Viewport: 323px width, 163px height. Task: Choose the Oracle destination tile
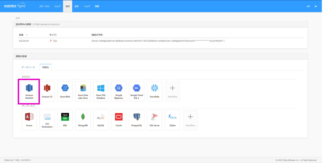click(119, 120)
